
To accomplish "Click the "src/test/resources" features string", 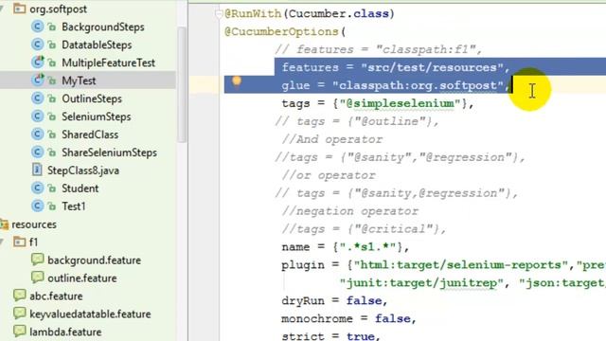I will 432,67.
